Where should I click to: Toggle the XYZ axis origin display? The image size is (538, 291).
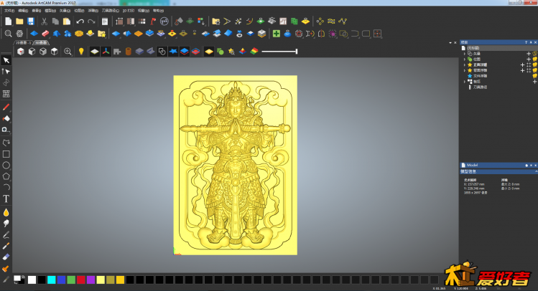[x=106, y=52]
